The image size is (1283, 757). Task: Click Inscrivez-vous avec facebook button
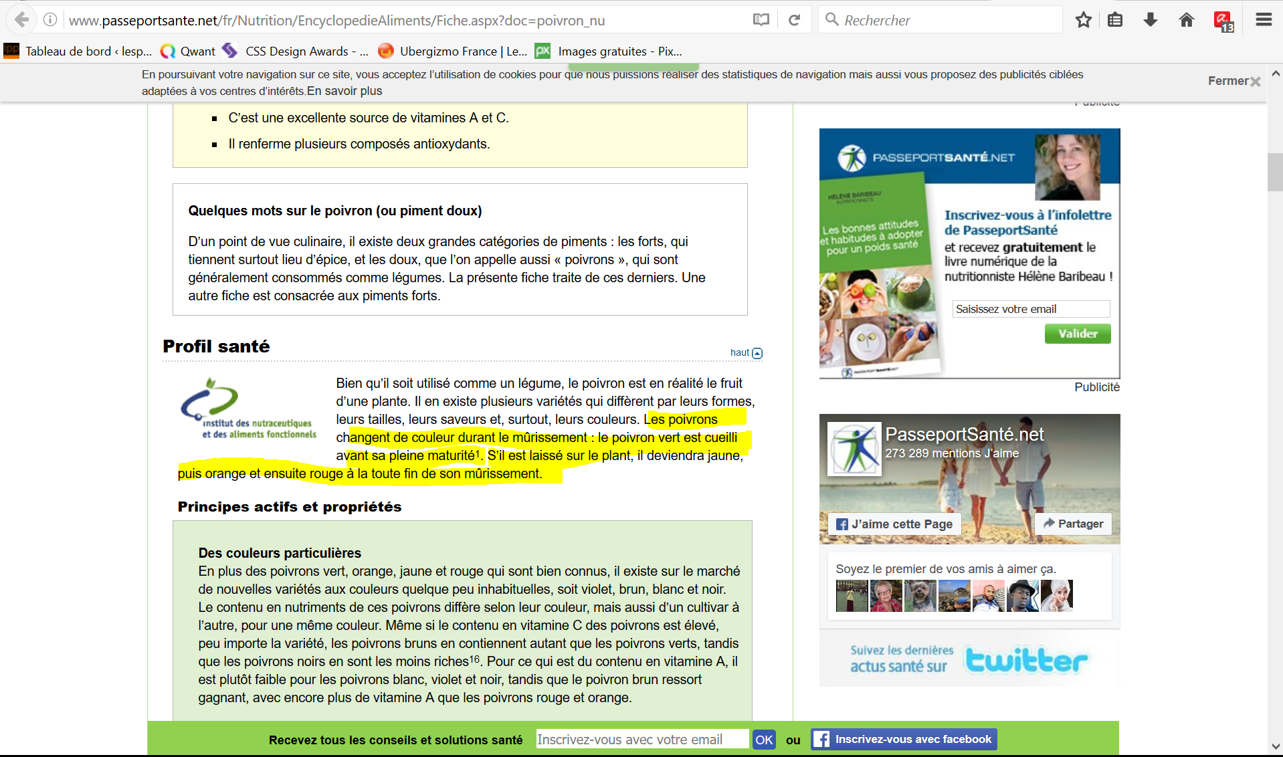(x=904, y=739)
